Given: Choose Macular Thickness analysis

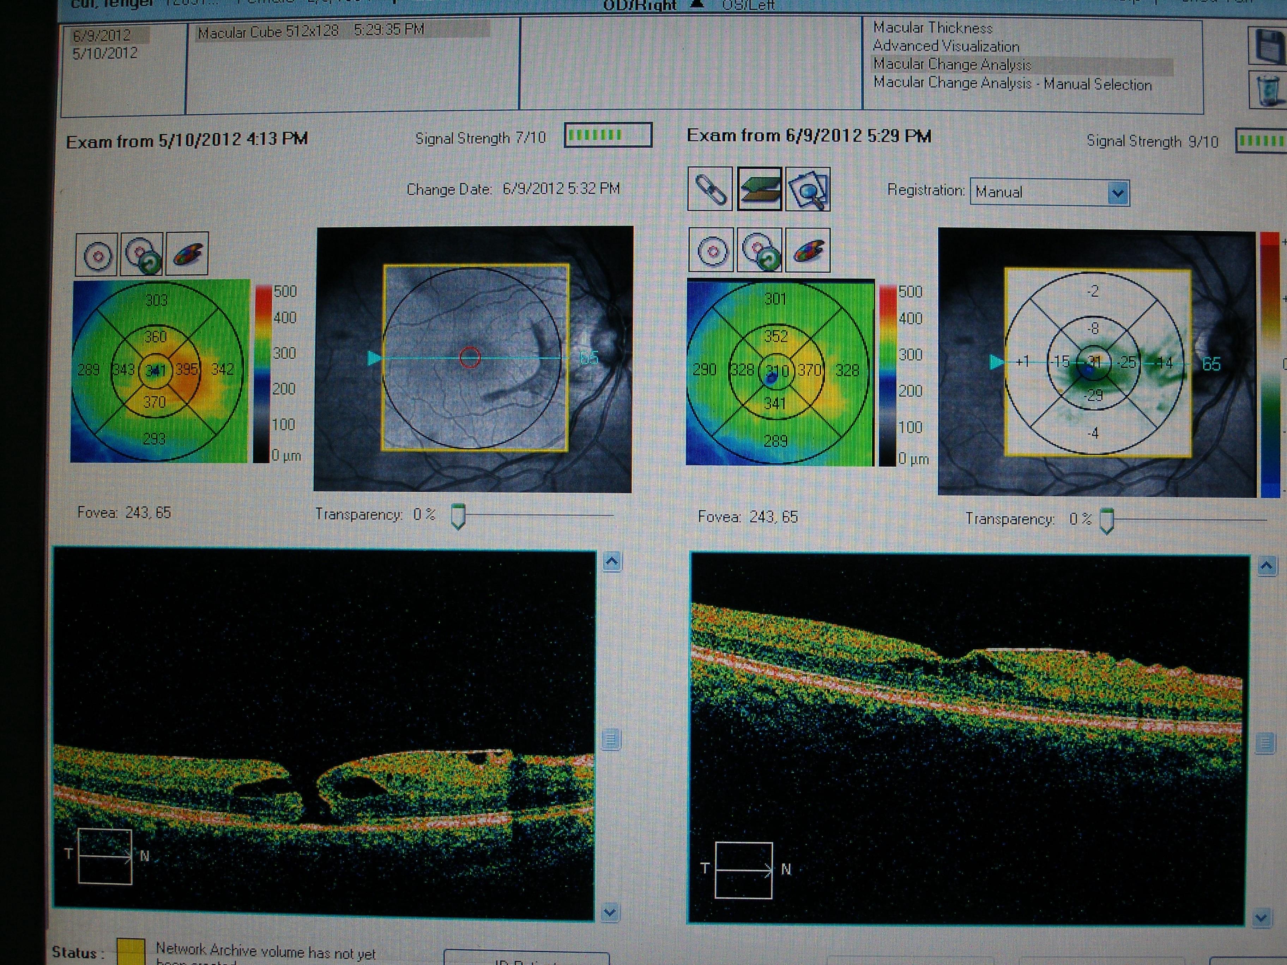Looking at the screenshot, I should point(933,28).
